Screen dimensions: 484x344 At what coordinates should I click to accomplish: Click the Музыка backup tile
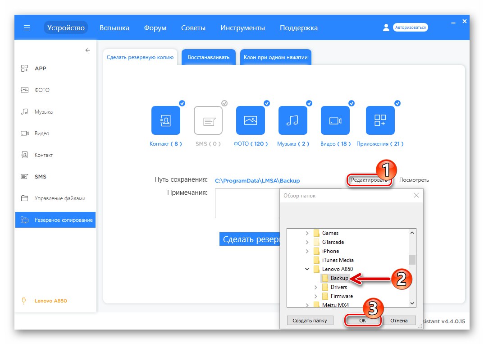click(x=292, y=120)
